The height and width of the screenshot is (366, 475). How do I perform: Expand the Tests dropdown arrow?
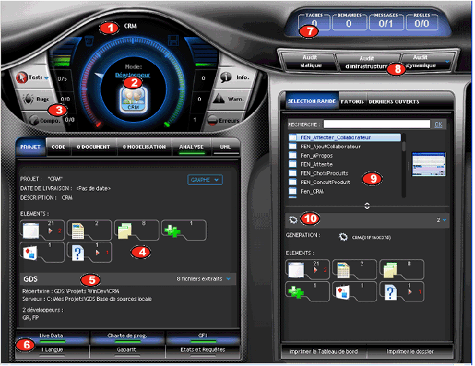point(46,78)
